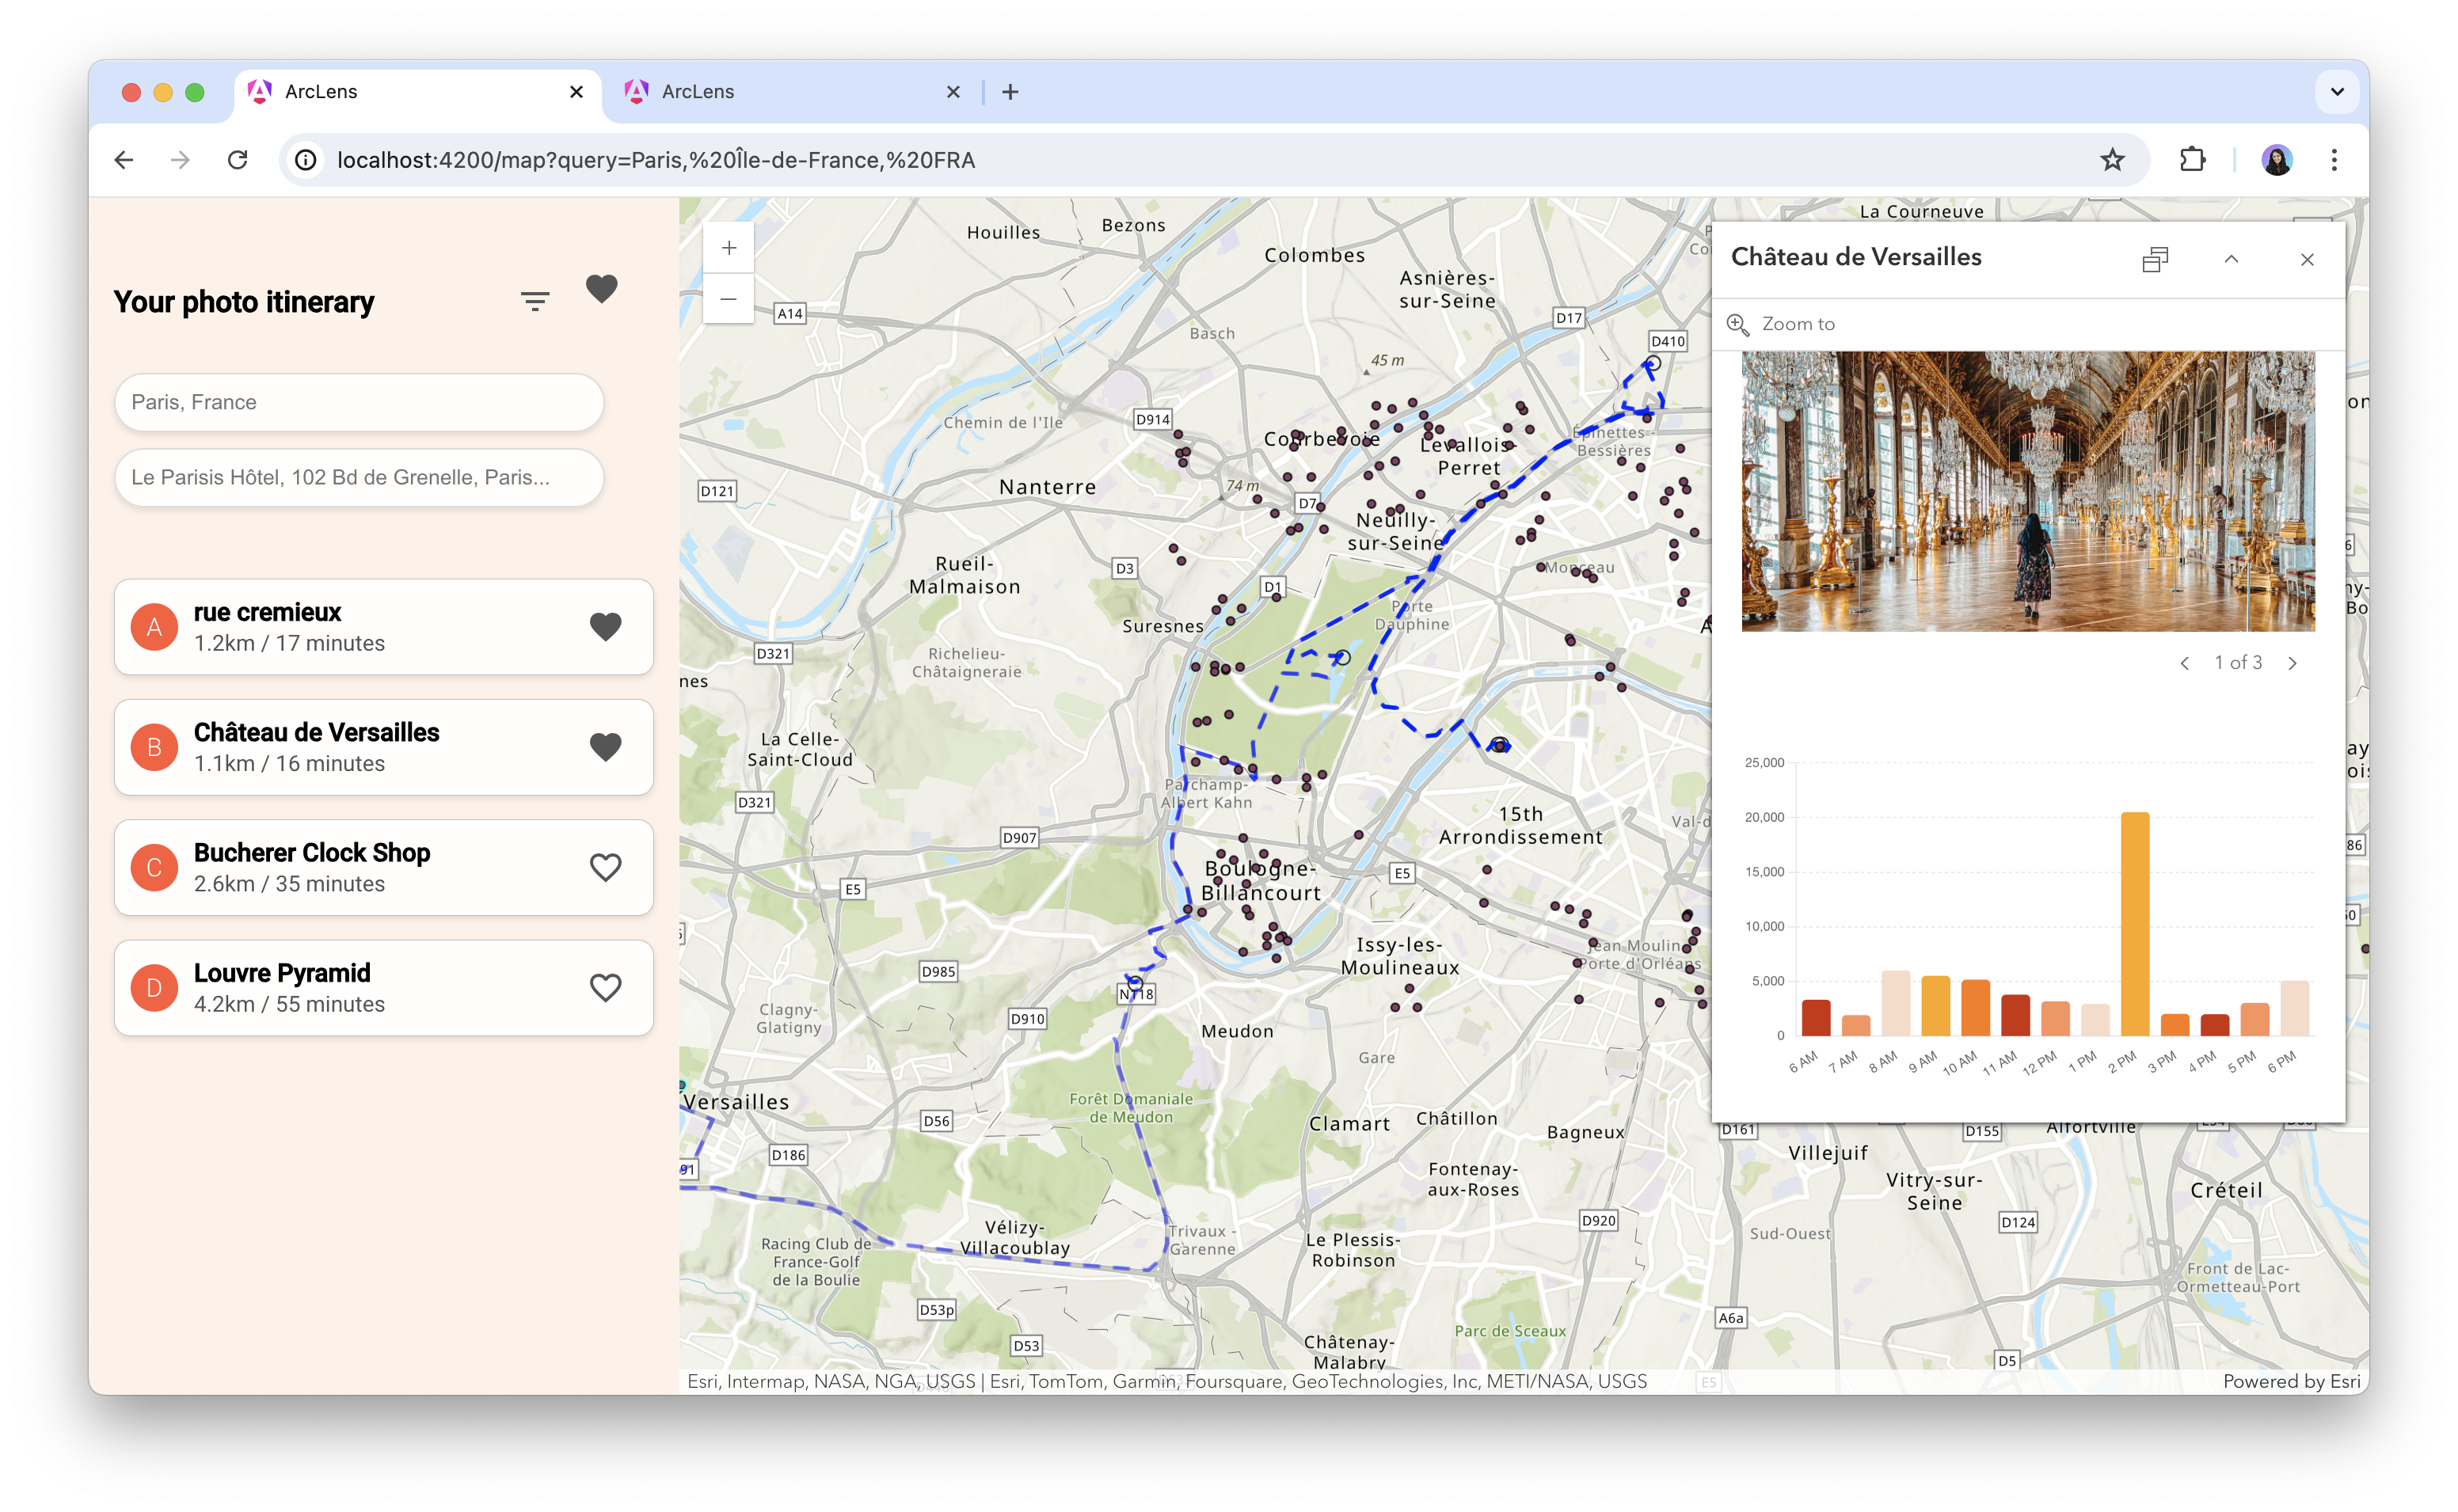This screenshot has width=2458, height=1512.
Task: Click the Paris, France search field
Action: click(x=359, y=402)
